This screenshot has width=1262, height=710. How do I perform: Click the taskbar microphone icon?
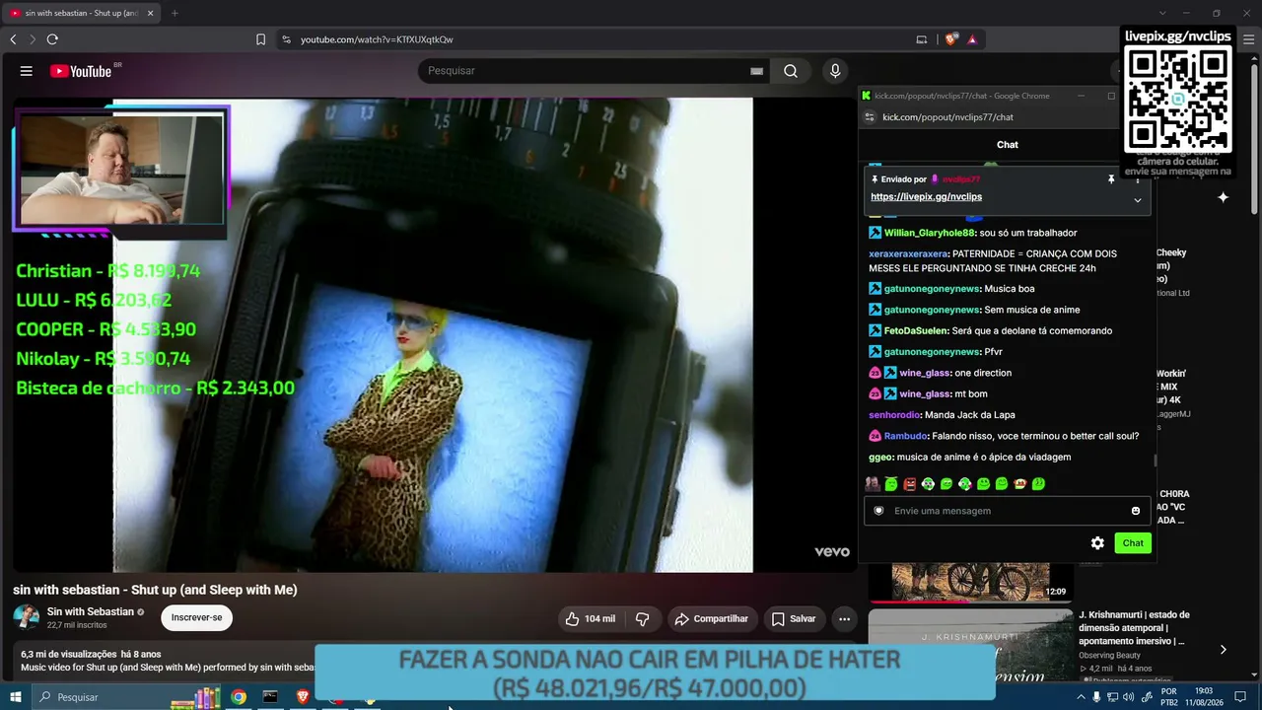1096,697
